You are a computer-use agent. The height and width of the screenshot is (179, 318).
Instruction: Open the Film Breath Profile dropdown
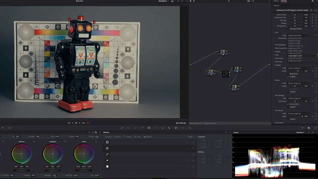[298, 113]
